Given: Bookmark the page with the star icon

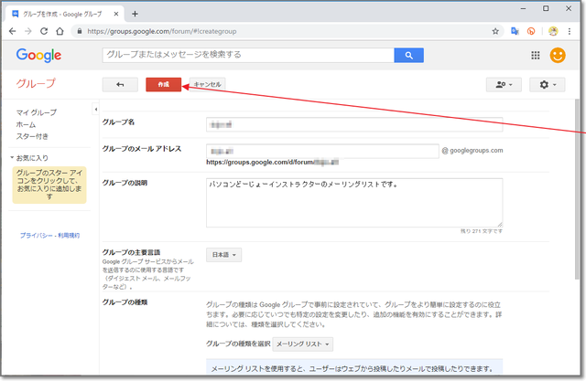Looking at the screenshot, I should click(495, 31).
